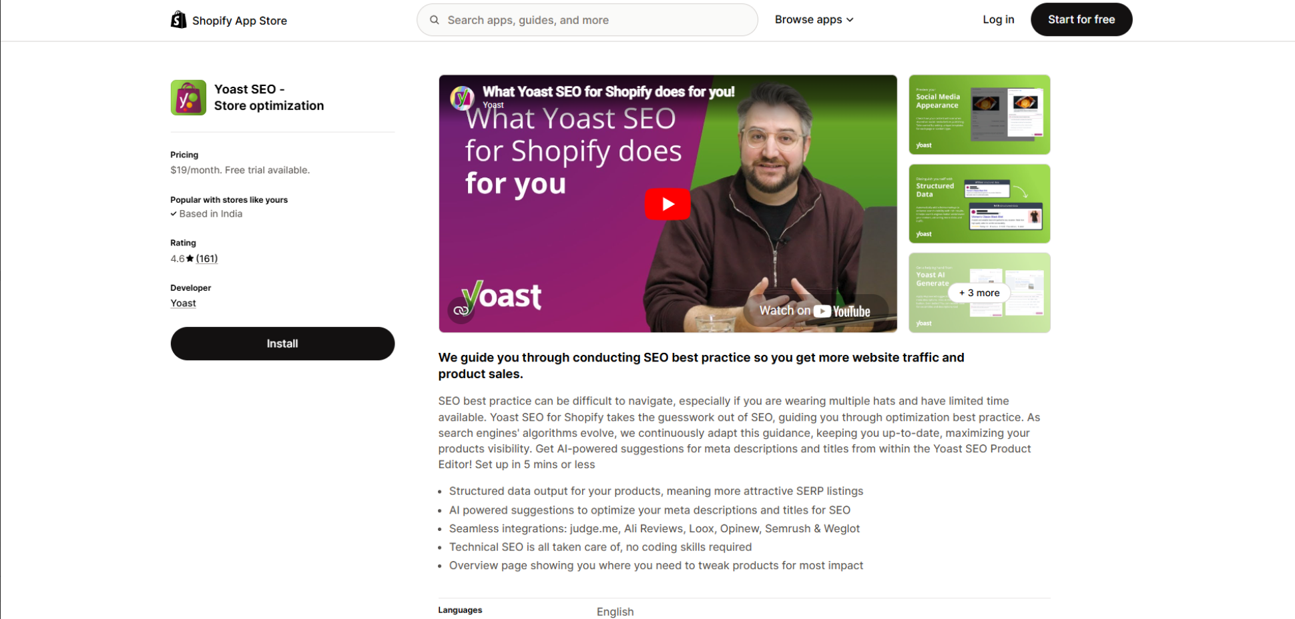
Task: Expand the Browse apps dropdown
Action: pyautogui.click(x=814, y=20)
